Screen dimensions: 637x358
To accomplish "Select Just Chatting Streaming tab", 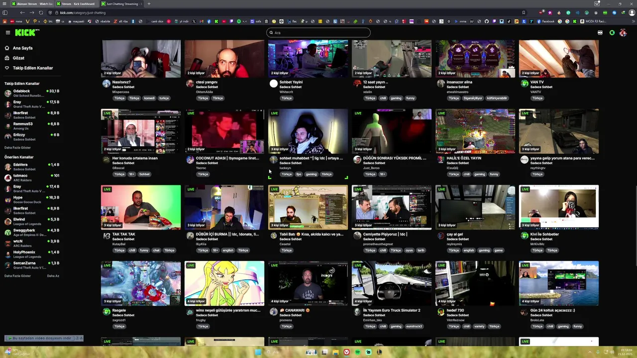I will pos(122,3).
